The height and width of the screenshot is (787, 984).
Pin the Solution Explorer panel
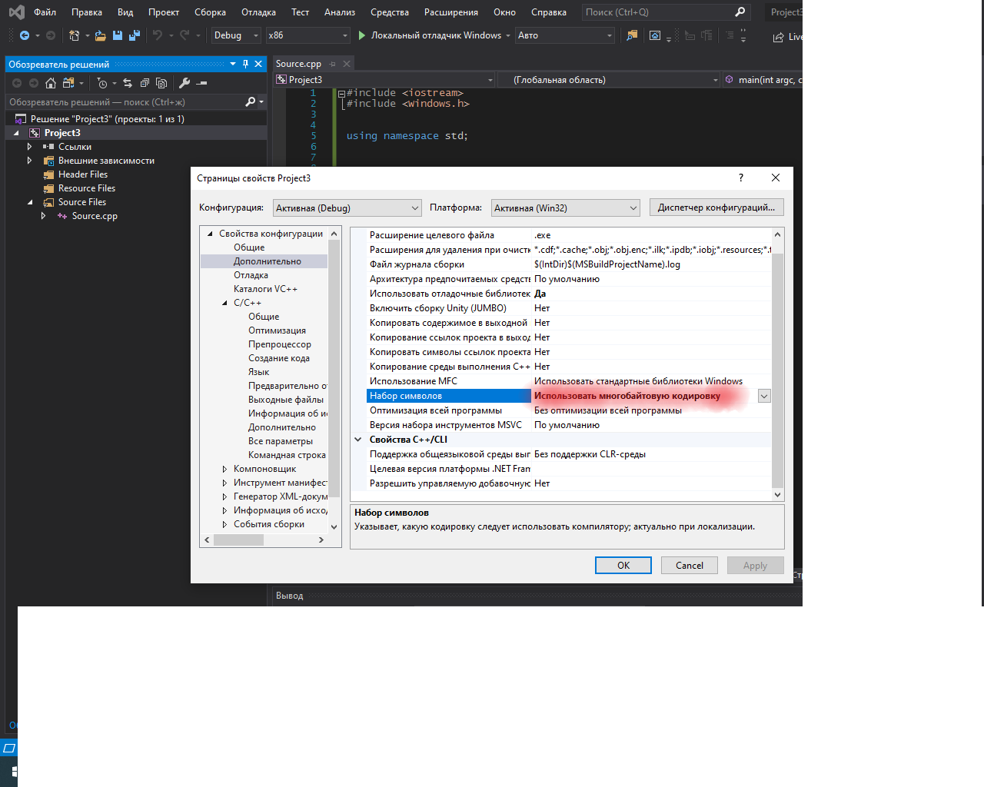click(x=245, y=64)
